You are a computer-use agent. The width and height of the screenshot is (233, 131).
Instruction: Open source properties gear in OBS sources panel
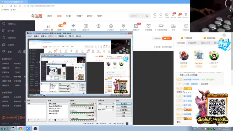coord(55,120)
